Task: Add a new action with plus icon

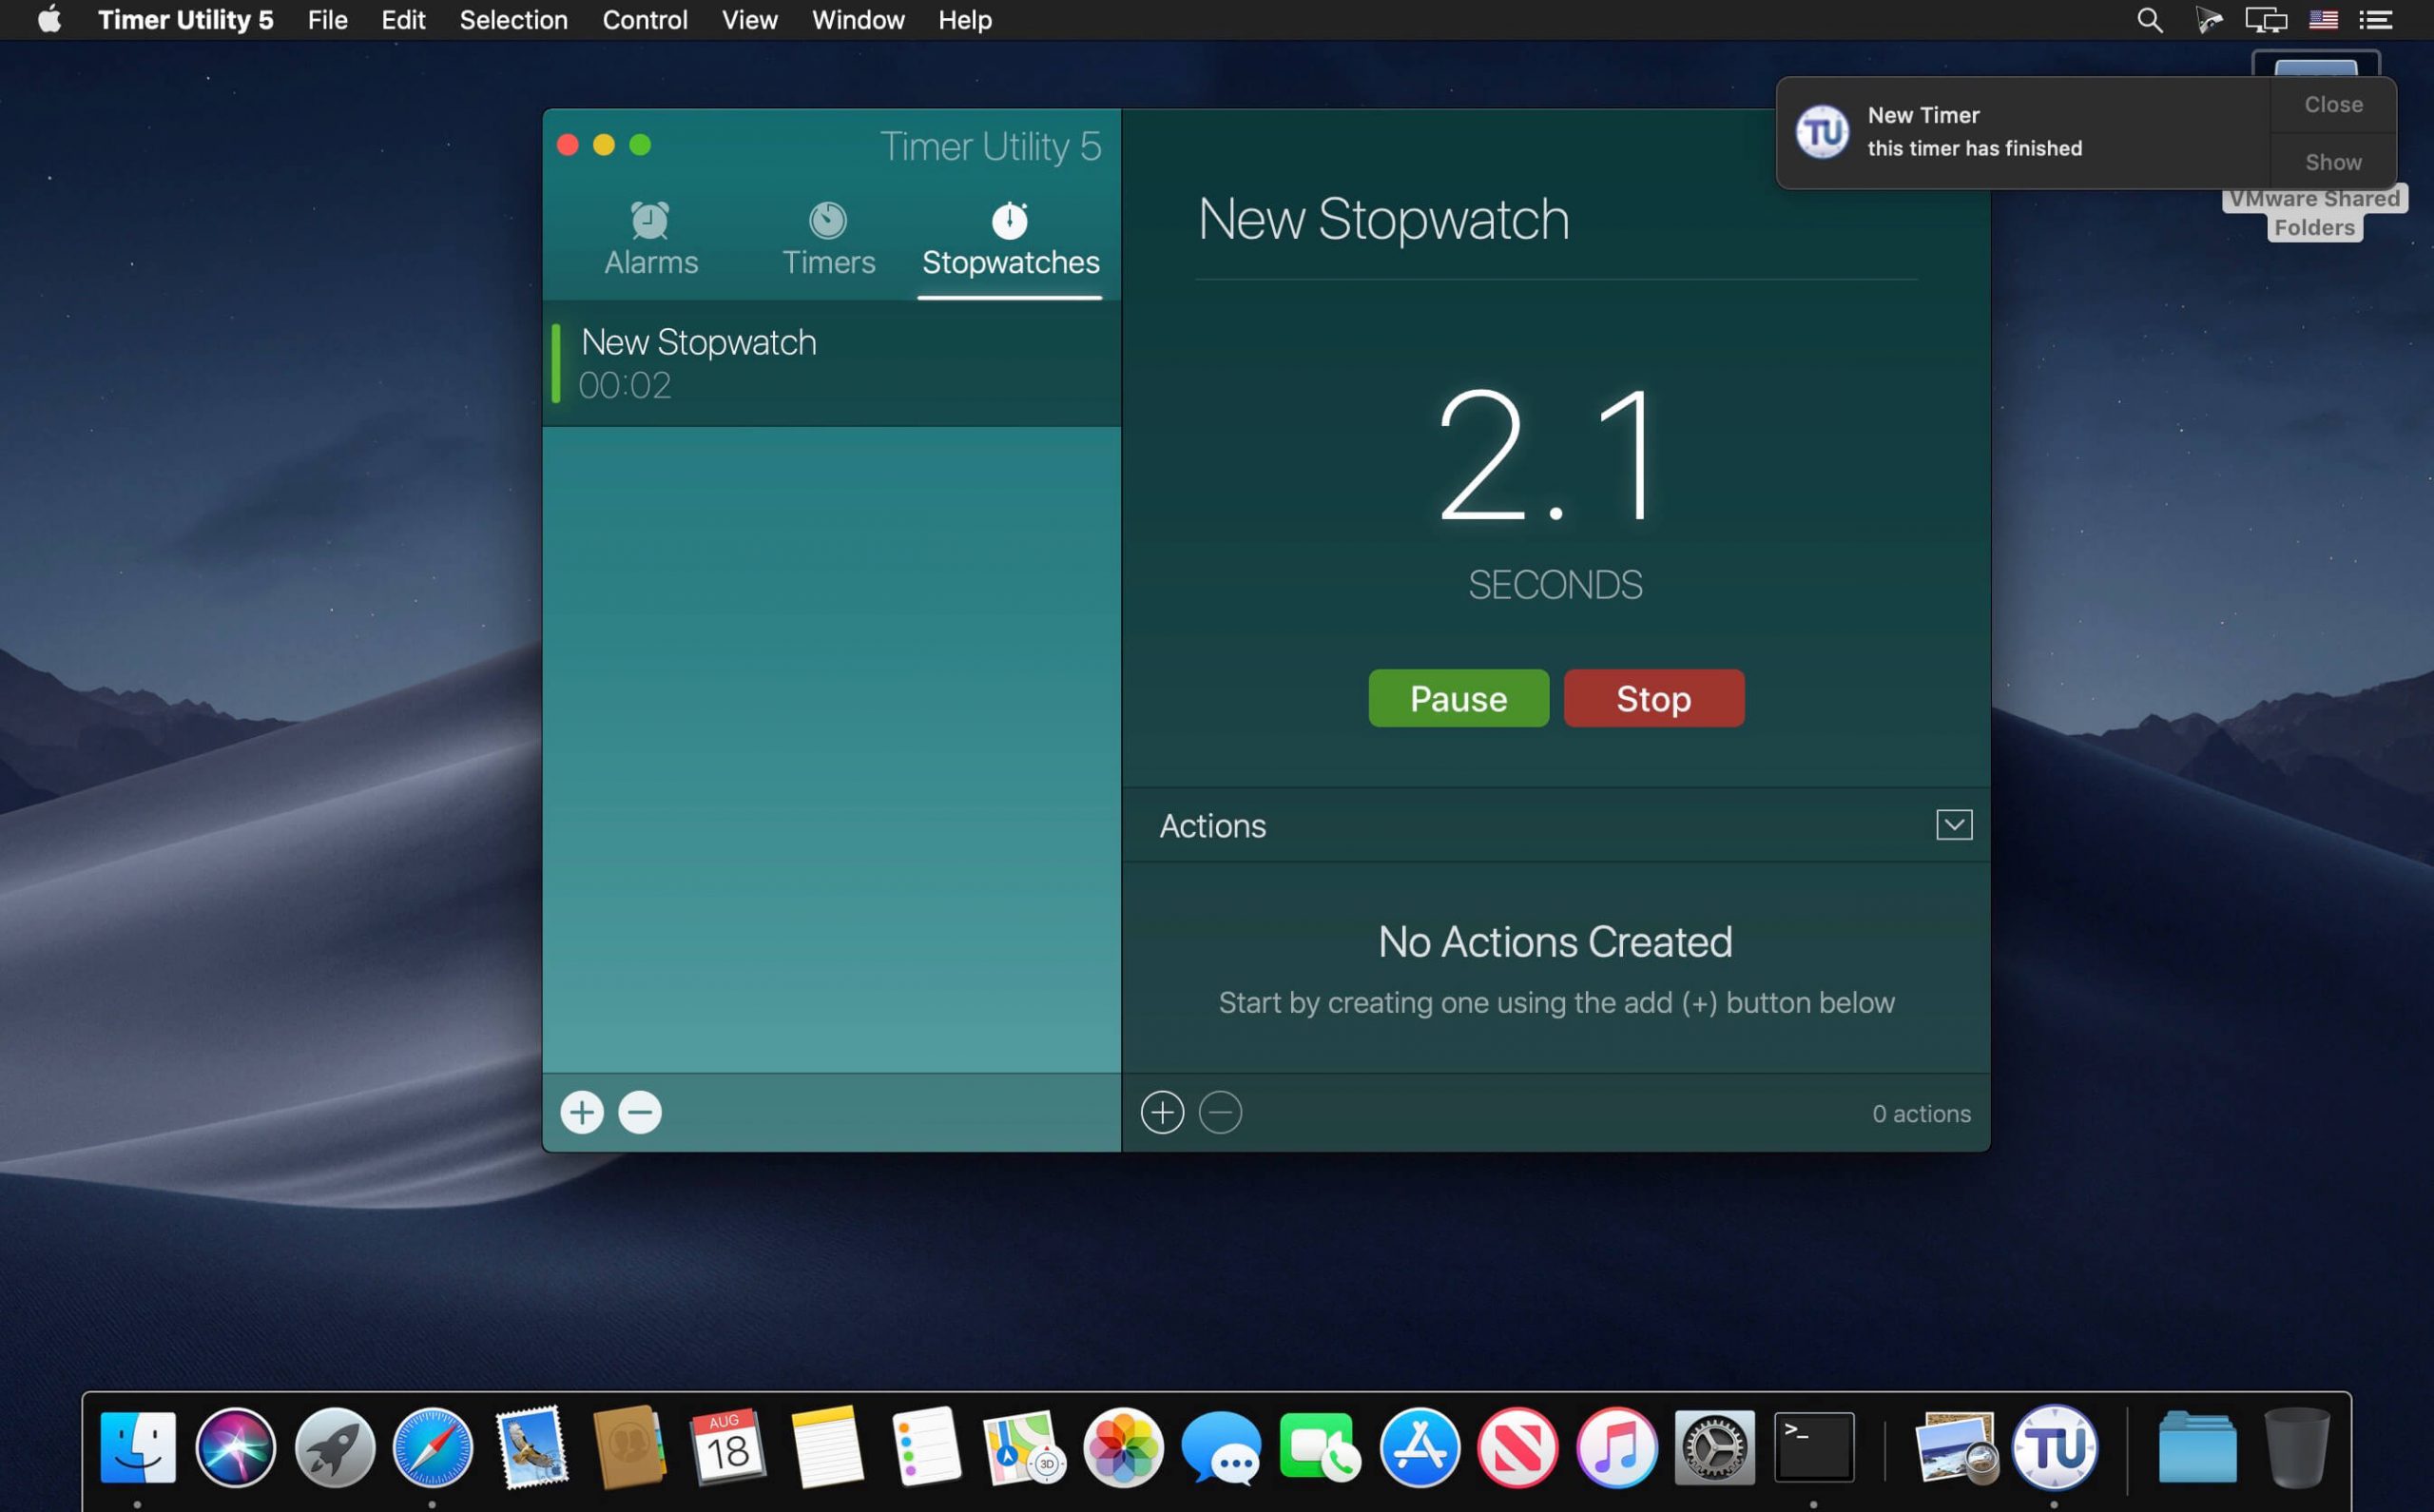Action: pyautogui.click(x=1162, y=1112)
